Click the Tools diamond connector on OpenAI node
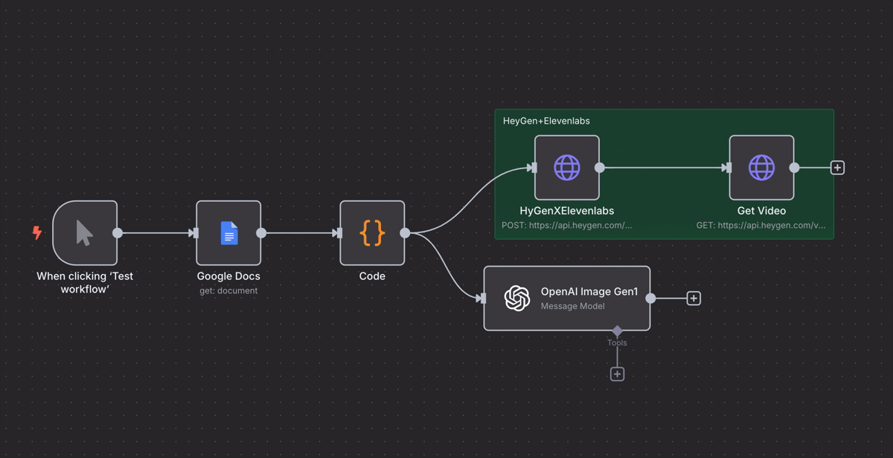This screenshot has height=458, width=893. pos(617,331)
